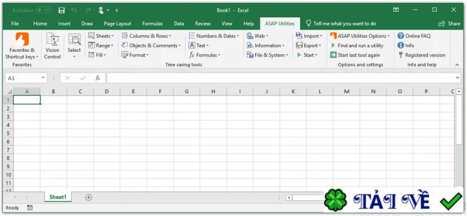Image resolution: width=467 pixels, height=216 pixels.
Task: Expand Objects & Comments dropdown
Action: [x=151, y=45]
